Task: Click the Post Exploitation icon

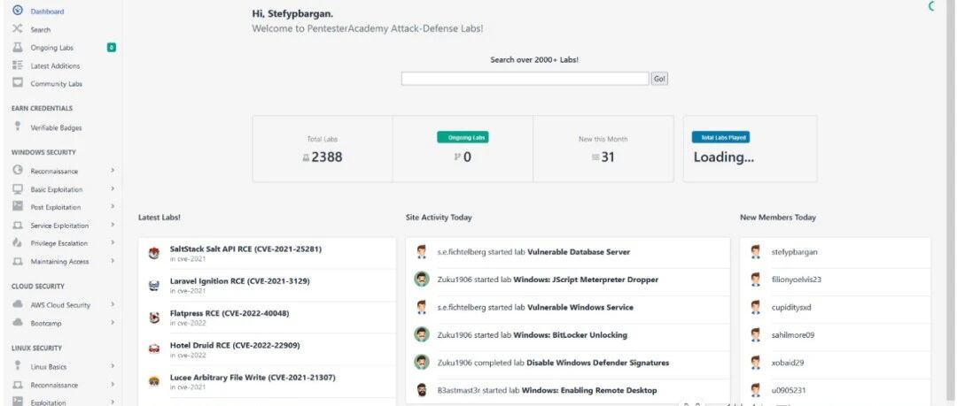Action: (x=18, y=207)
